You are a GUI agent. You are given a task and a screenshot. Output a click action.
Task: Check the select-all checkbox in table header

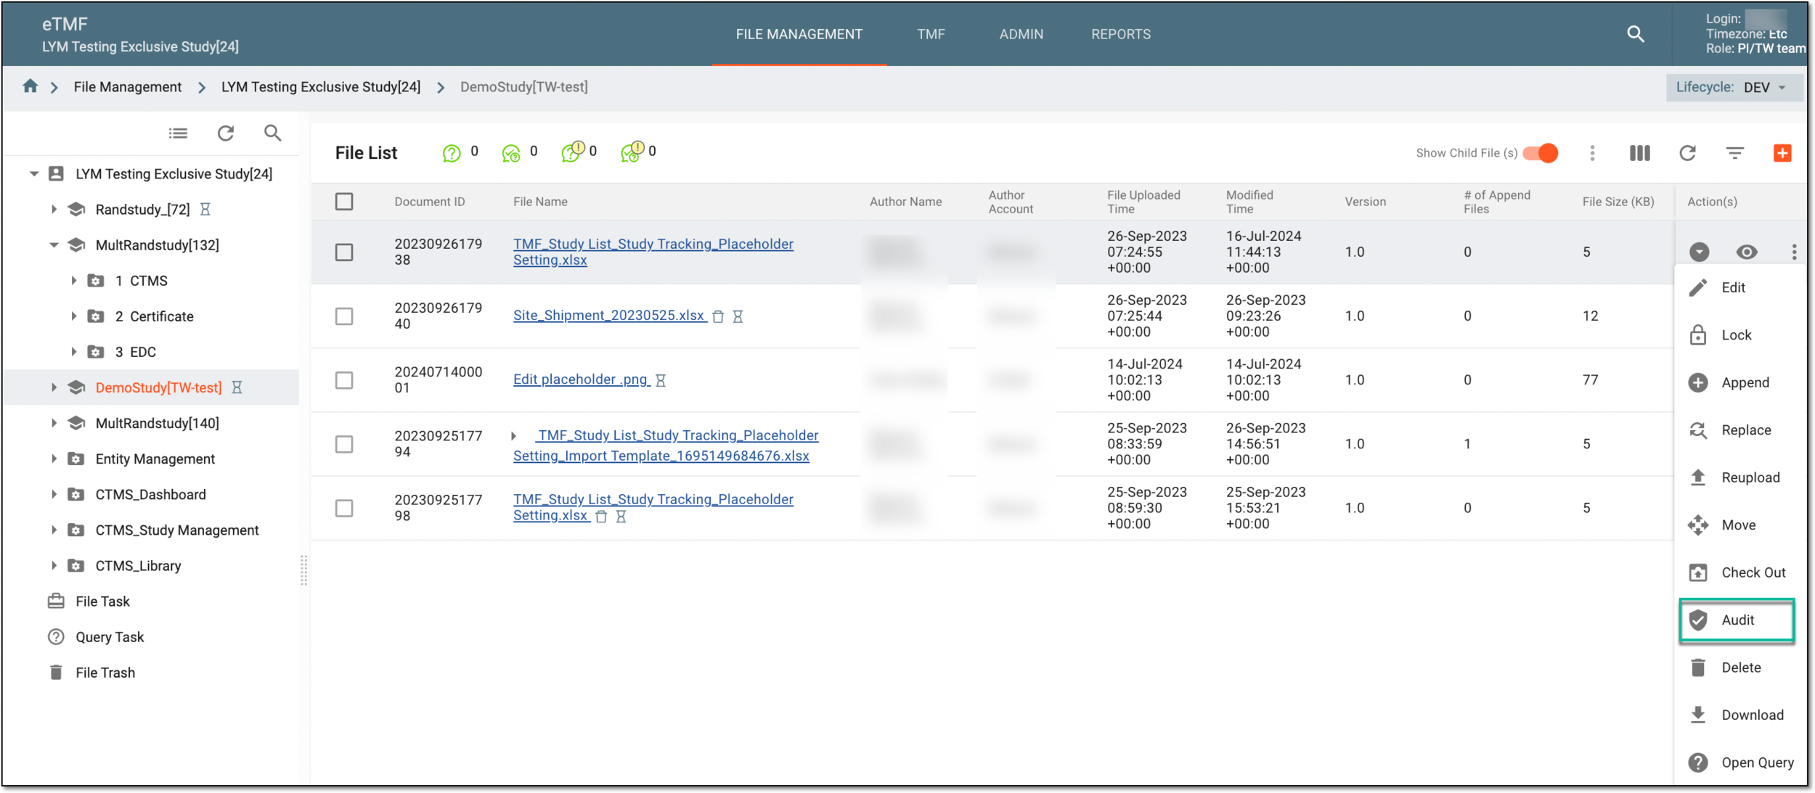click(344, 202)
